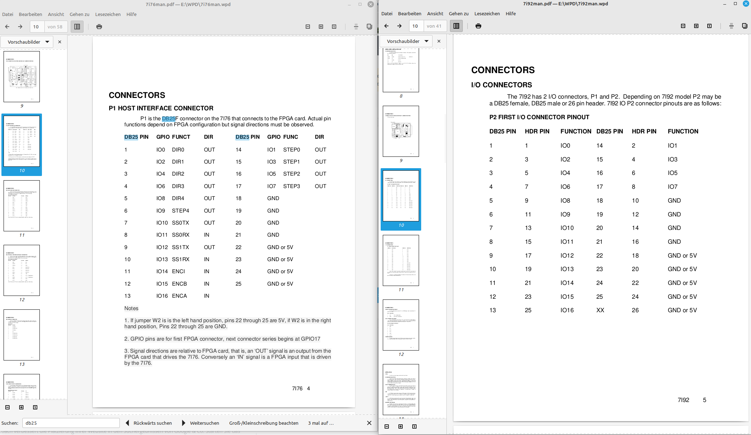
Task: Close the 7i92man sidebar panel
Action: tap(439, 41)
